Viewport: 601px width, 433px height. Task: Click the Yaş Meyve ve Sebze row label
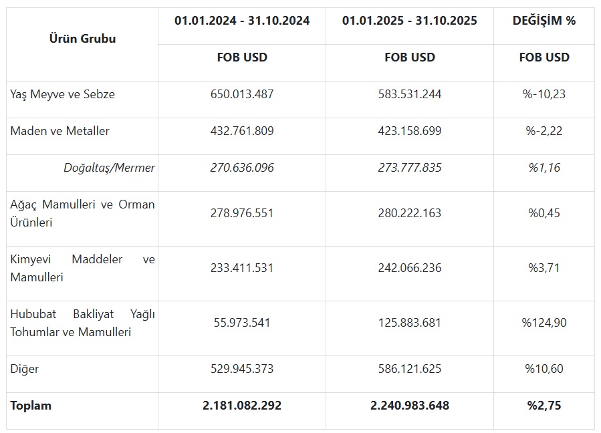coord(63,94)
